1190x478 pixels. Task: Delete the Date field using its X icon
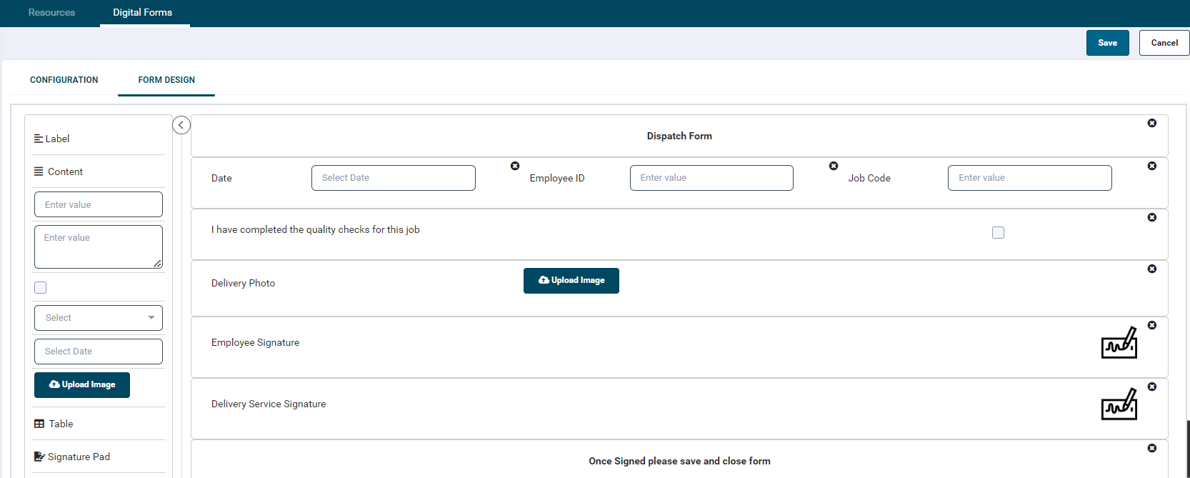click(x=515, y=166)
